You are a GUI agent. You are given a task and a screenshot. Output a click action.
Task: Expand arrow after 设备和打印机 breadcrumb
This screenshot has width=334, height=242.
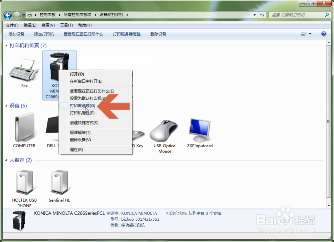(x=127, y=15)
